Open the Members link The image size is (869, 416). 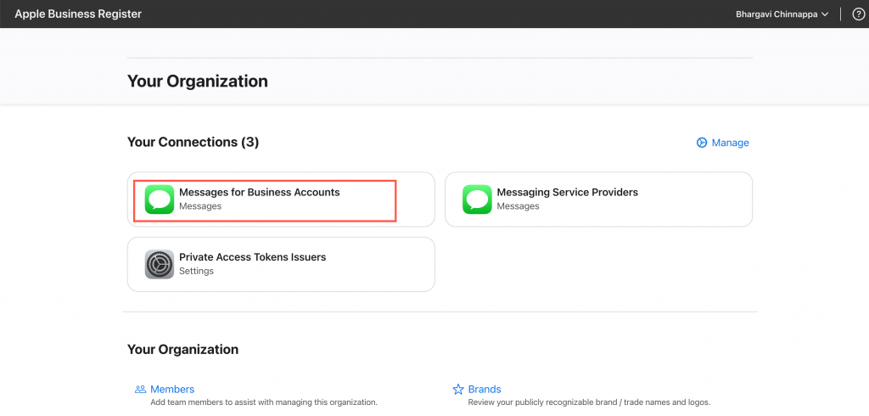[x=172, y=390]
